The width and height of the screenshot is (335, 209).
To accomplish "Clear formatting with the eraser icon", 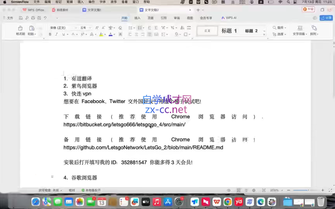I will click(x=120, y=28).
